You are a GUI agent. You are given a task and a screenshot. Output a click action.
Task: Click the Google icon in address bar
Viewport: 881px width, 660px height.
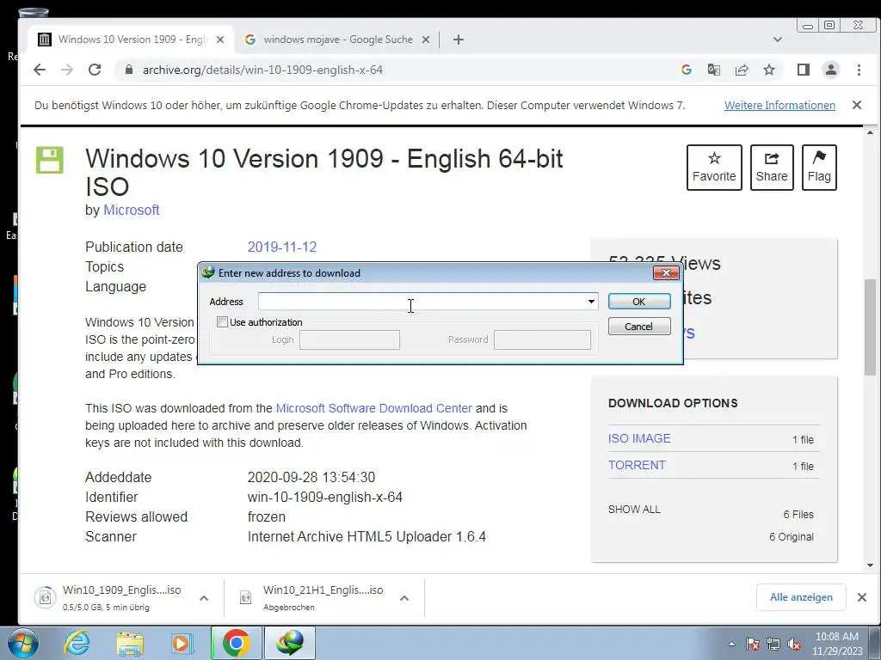coord(686,70)
